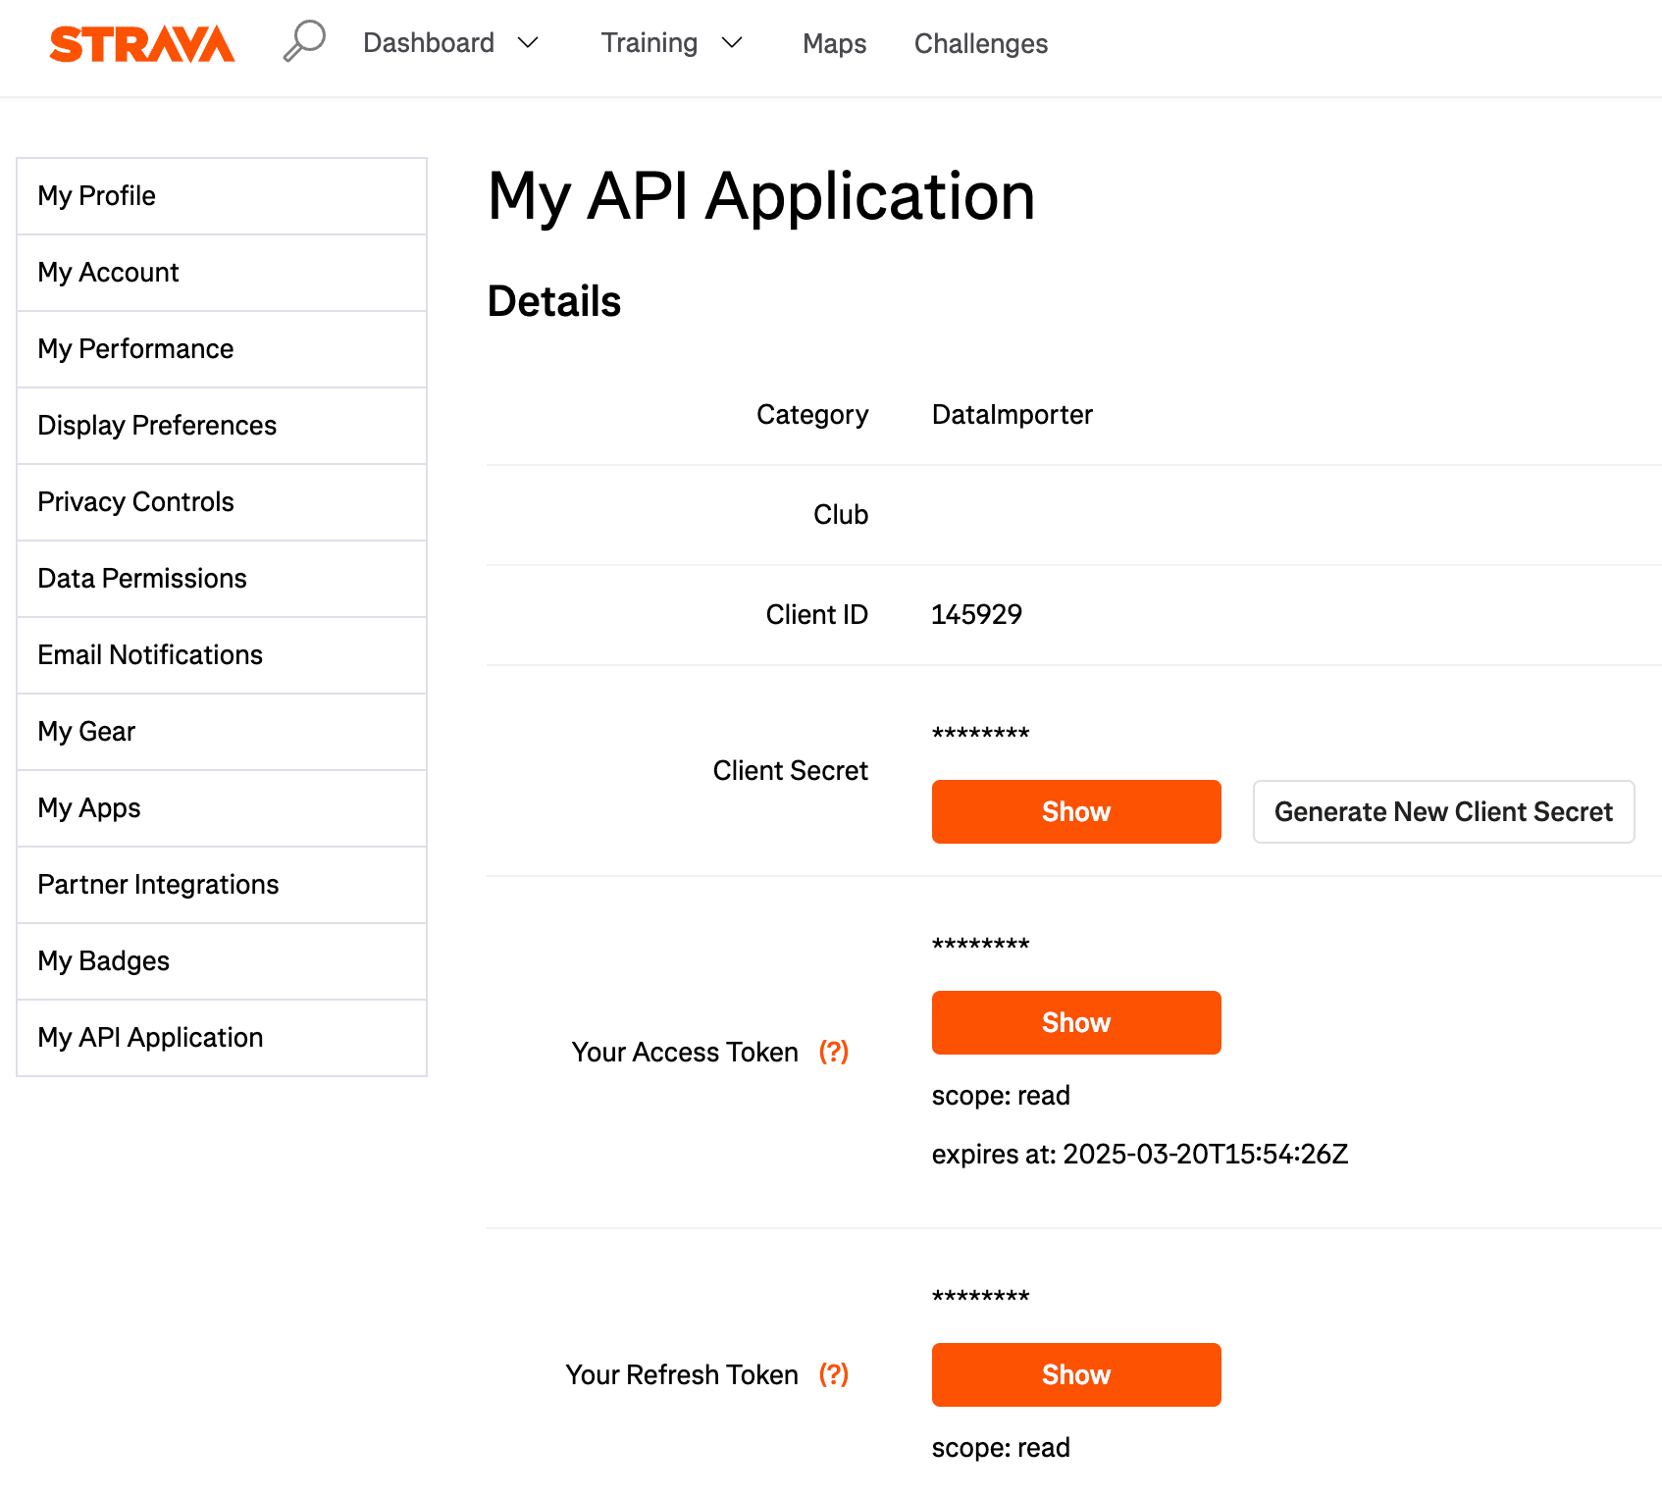Click the My API Application page heading

click(x=761, y=197)
